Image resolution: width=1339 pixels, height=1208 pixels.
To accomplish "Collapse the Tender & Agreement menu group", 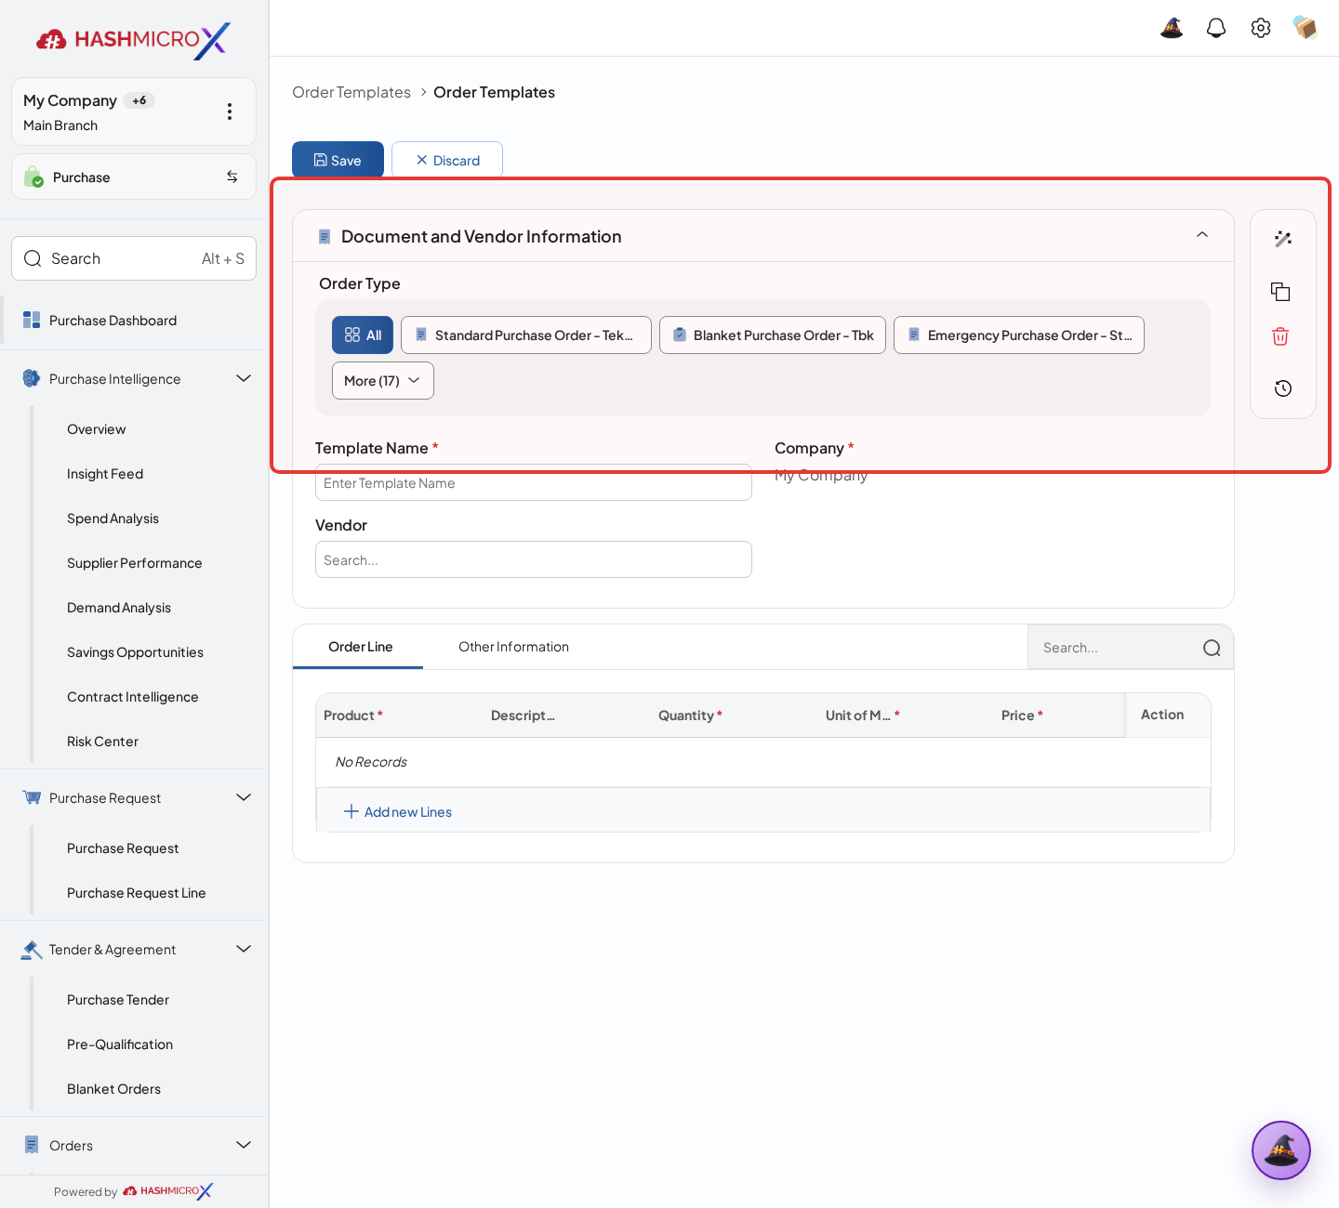I will pos(244,949).
